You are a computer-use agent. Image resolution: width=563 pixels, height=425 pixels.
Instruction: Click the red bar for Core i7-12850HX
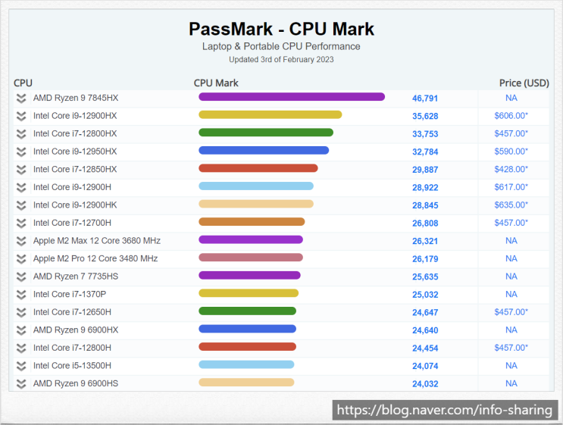pos(258,168)
